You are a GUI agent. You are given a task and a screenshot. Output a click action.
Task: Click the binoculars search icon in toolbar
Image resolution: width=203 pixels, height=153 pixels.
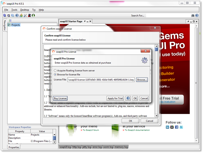click(193, 15)
